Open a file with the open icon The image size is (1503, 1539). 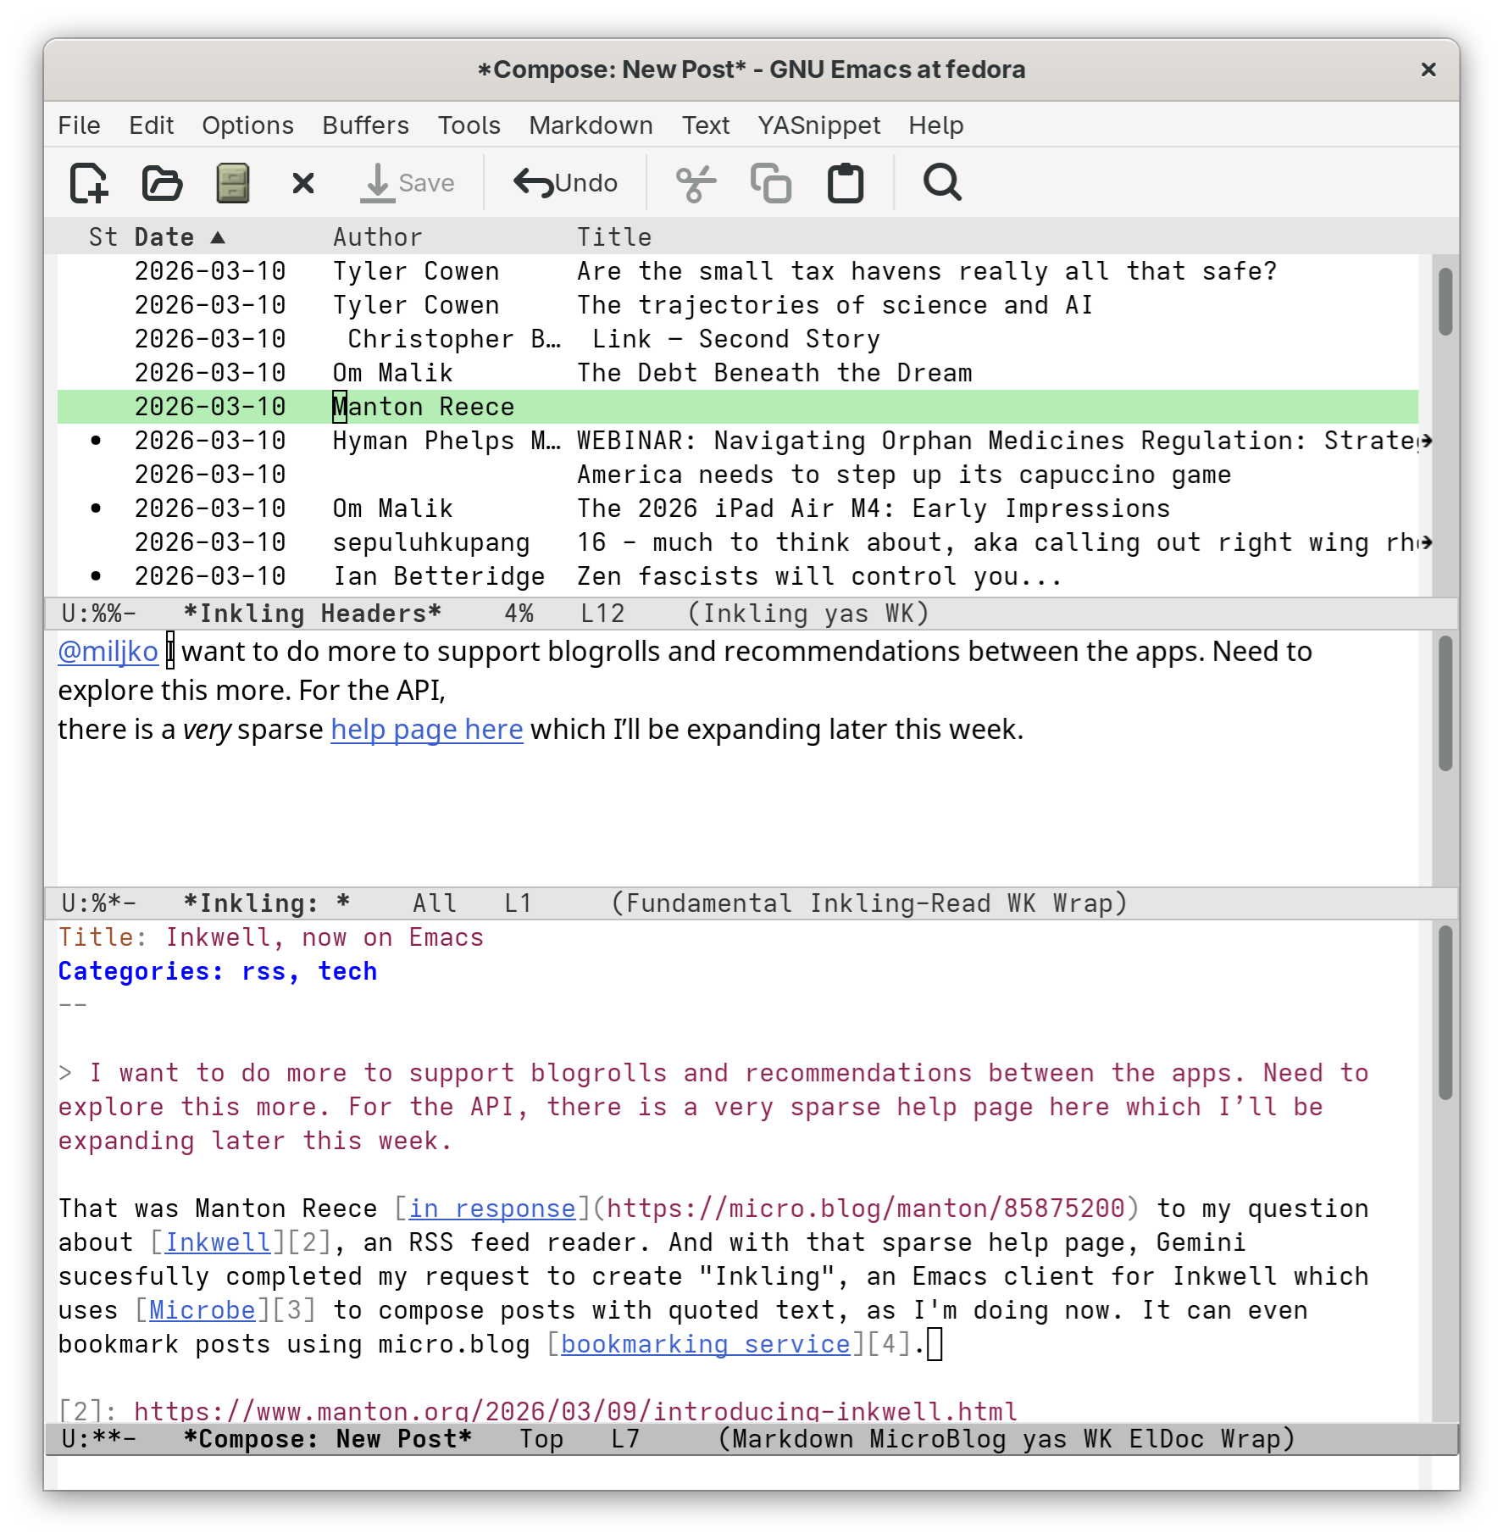point(161,182)
